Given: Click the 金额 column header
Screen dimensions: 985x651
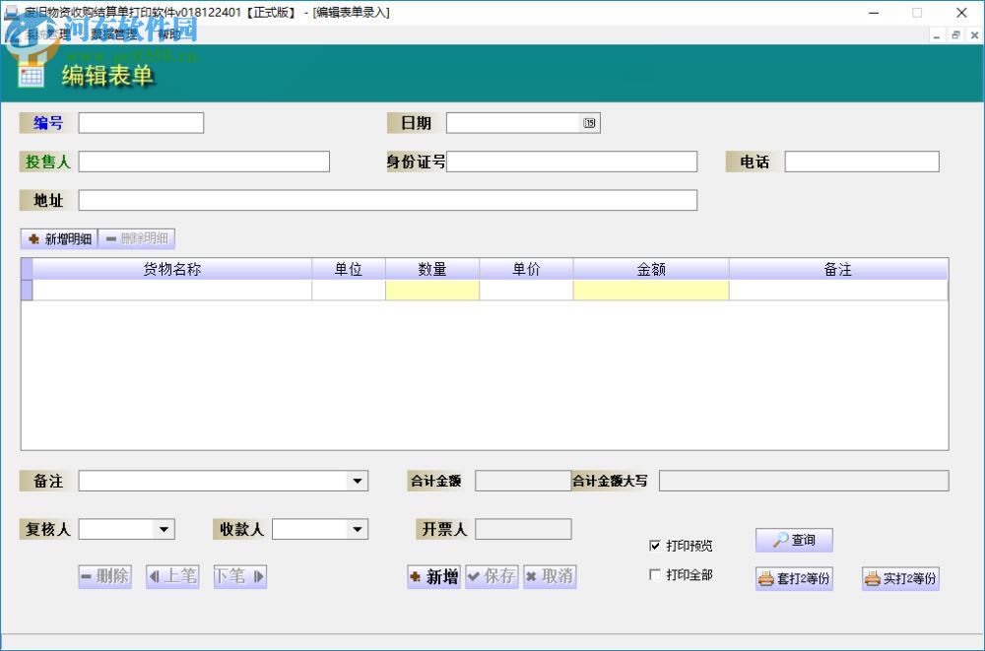Looking at the screenshot, I should tap(651, 269).
